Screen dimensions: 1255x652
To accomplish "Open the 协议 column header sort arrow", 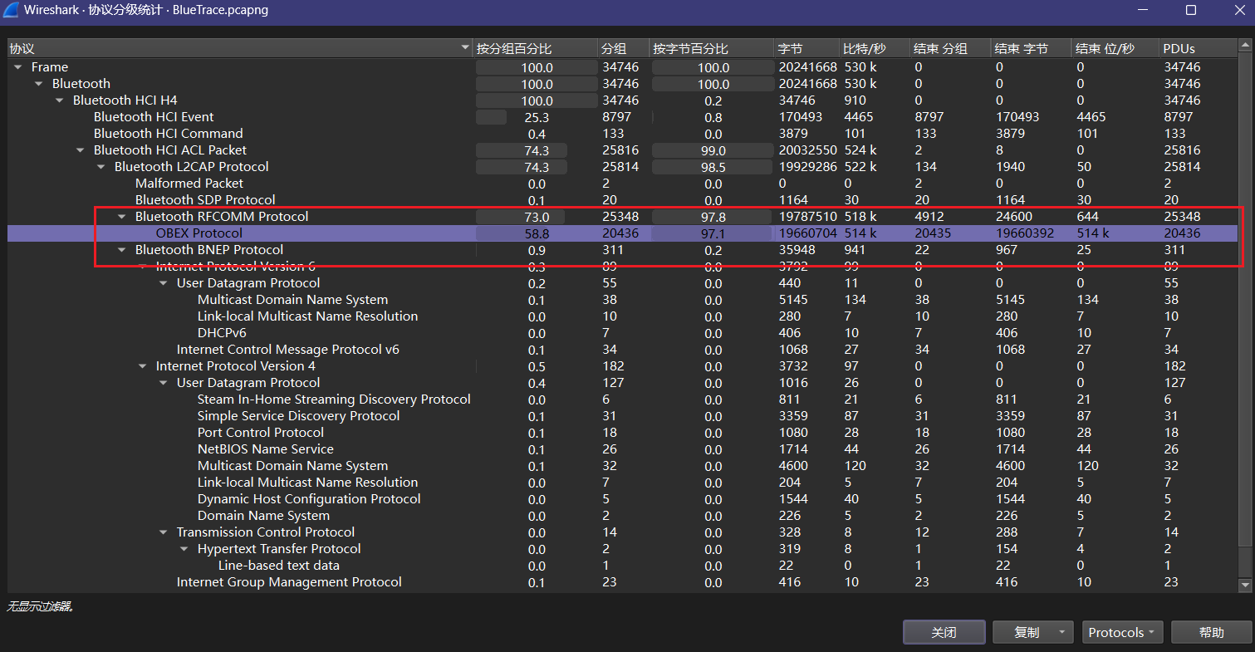I will pos(465,49).
